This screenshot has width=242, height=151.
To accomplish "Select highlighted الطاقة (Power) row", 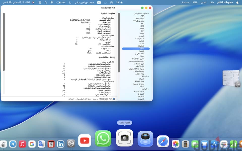I will [x=136, y=49].
